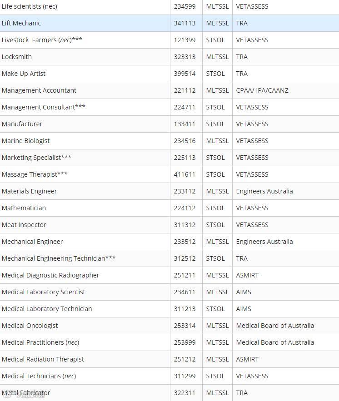Screen dimensions: 339x401
Task: Click STSOL in Medical Technicians (nec) row
Action: 215,376
